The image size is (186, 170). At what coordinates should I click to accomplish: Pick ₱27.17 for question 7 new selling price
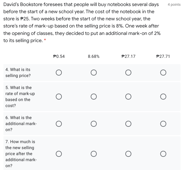coord(128,154)
